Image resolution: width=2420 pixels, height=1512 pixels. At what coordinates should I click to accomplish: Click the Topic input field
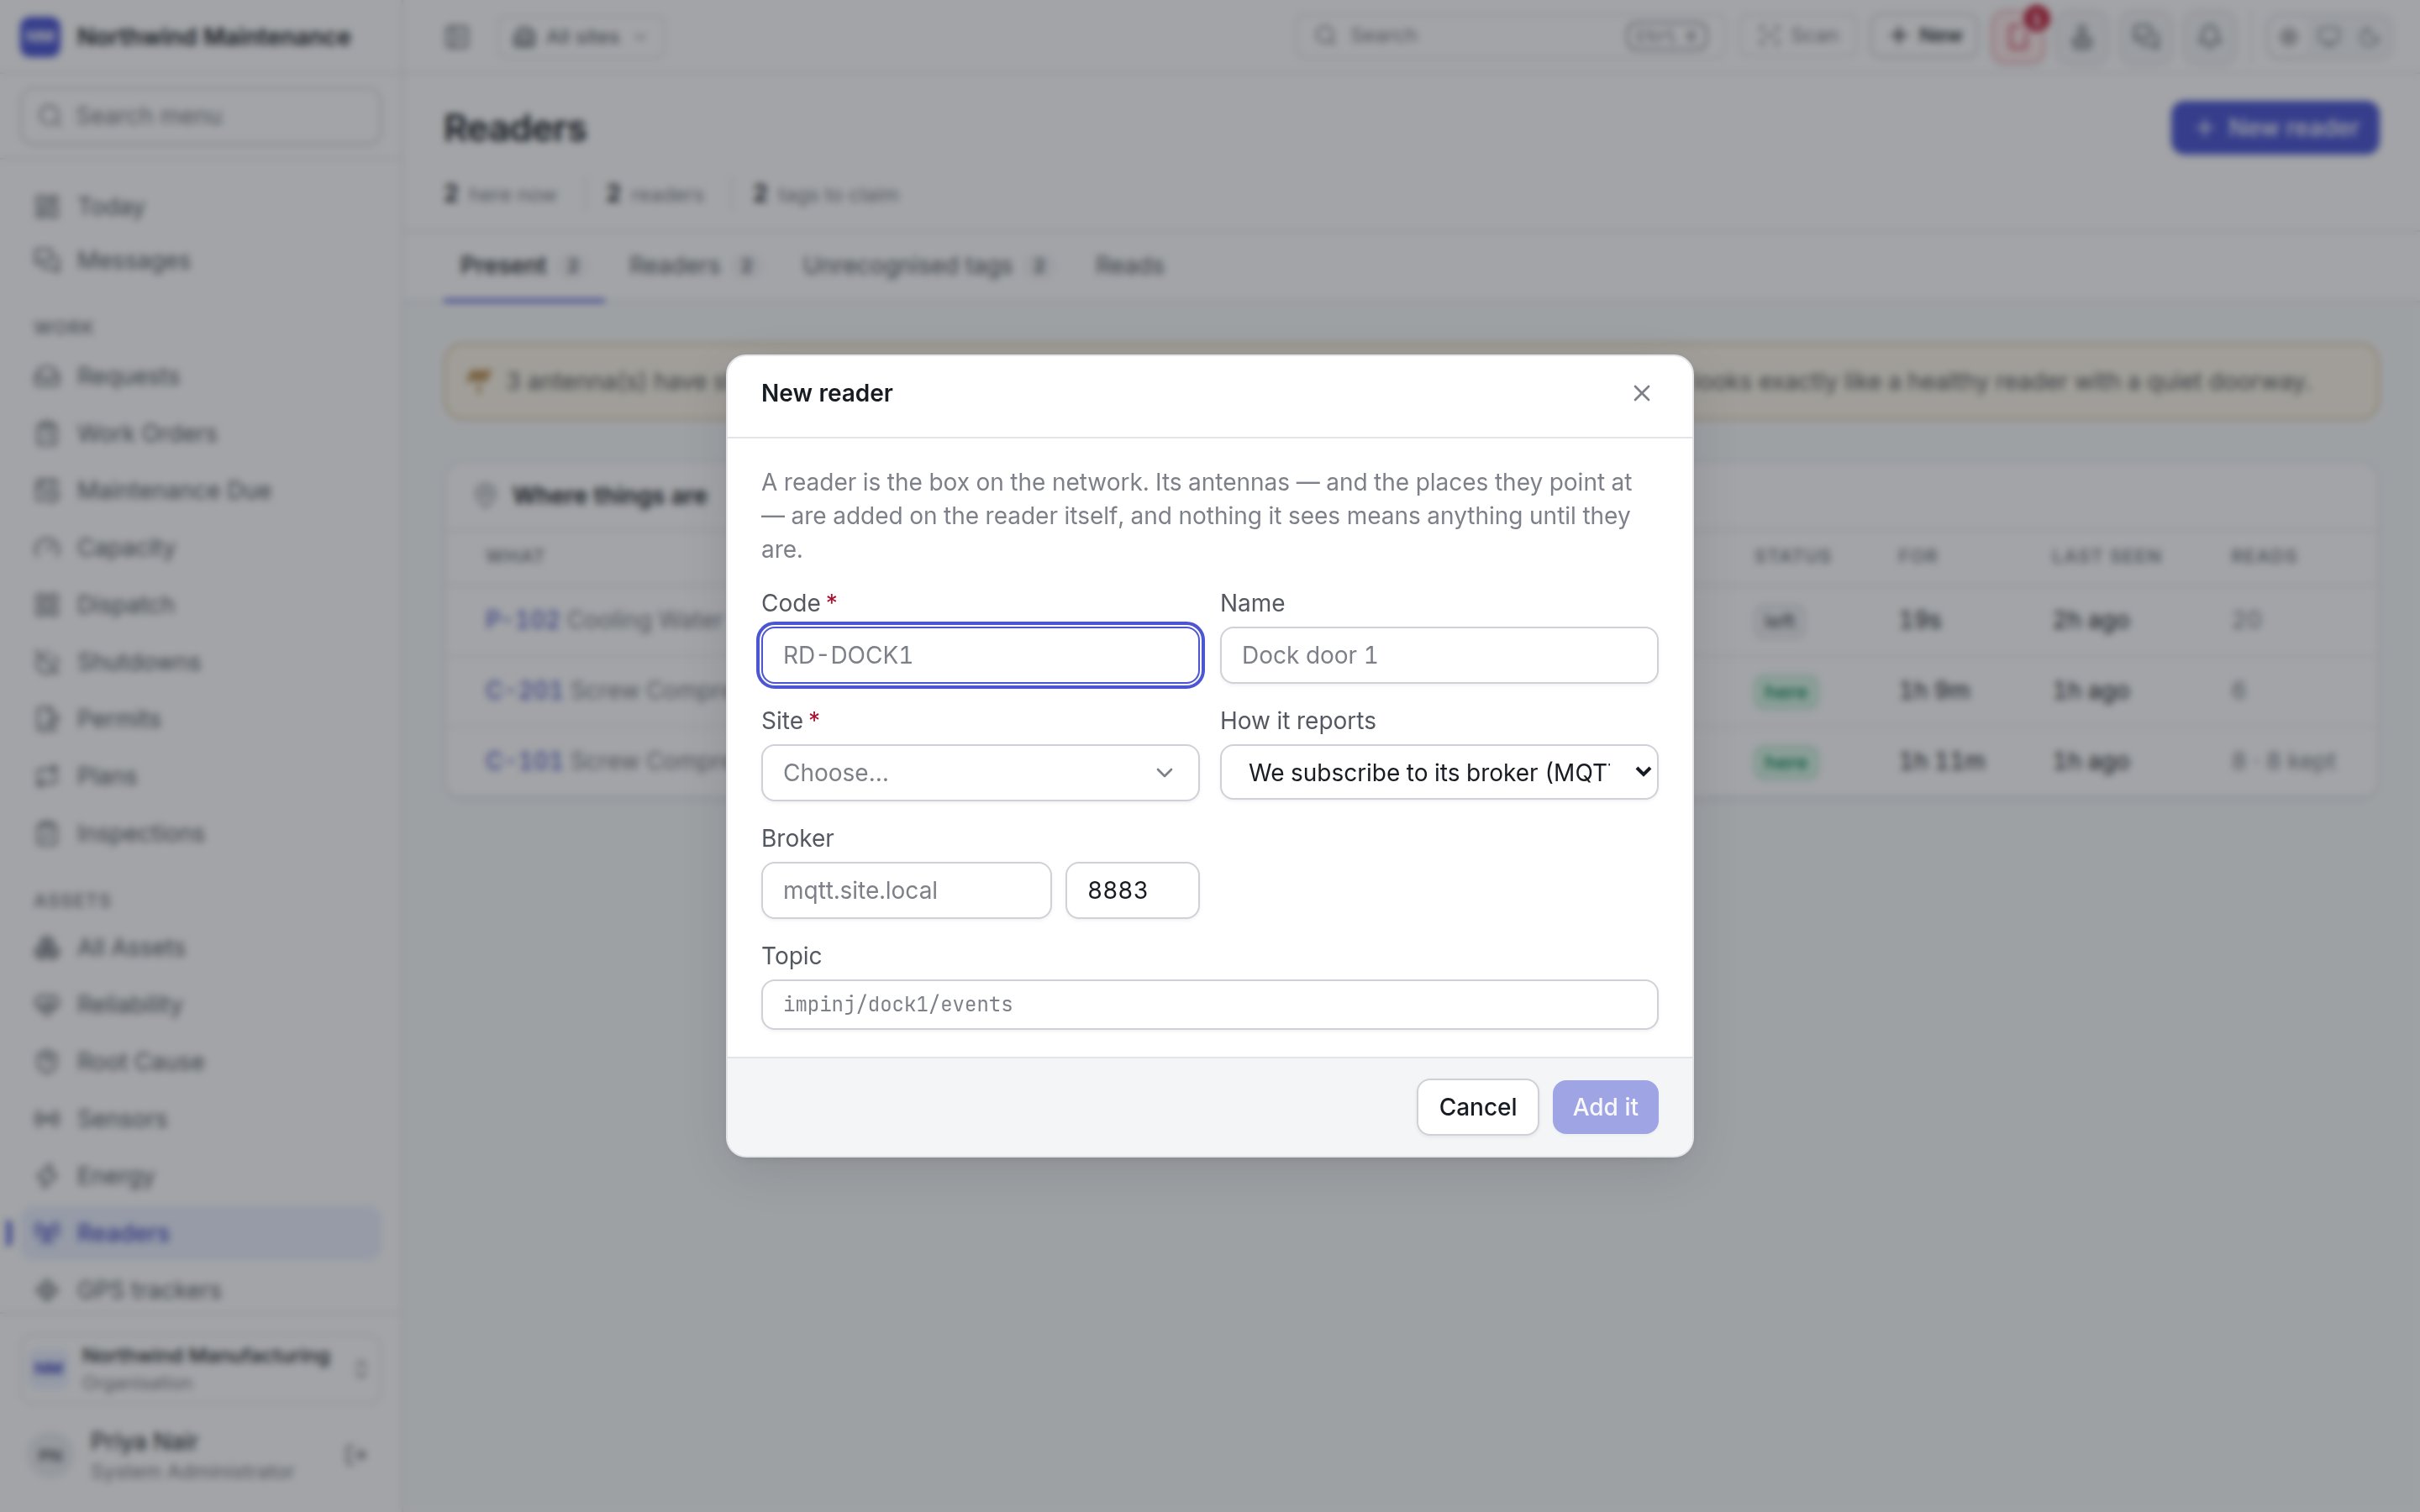point(1209,1004)
